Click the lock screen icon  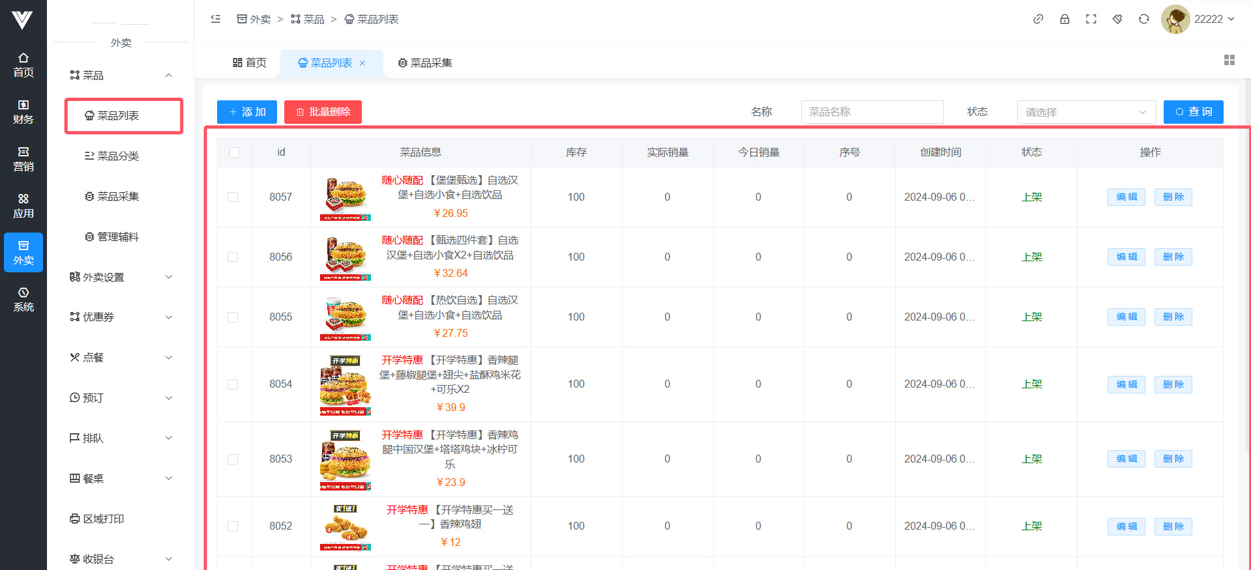1065,19
